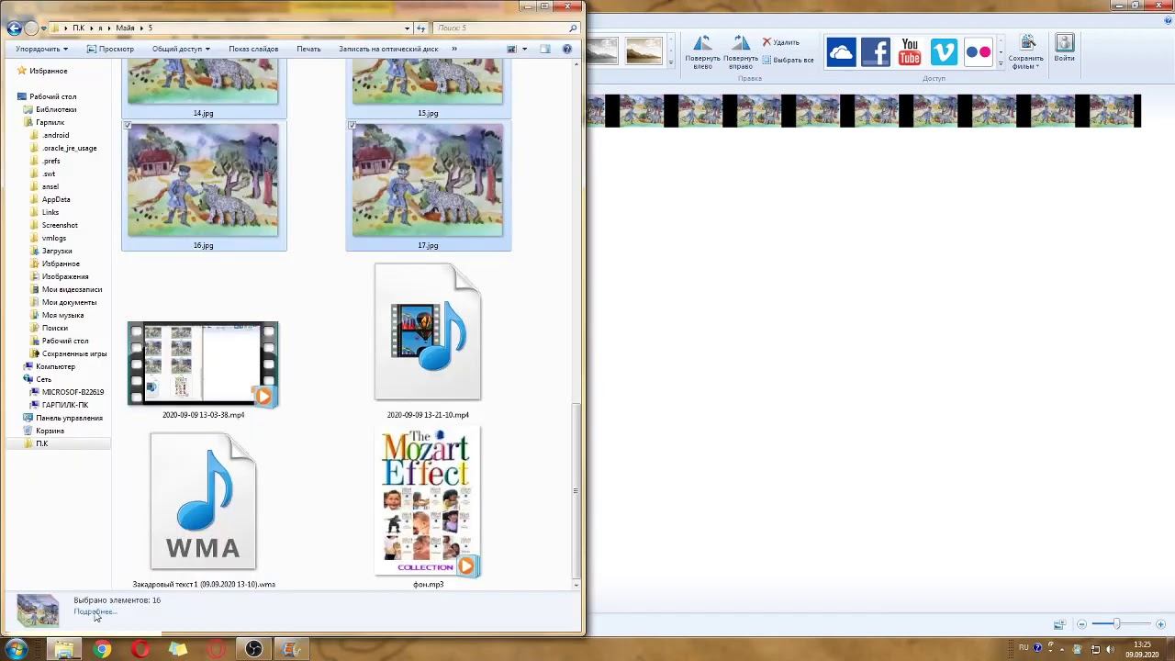Open File Explorer taskbar button

click(x=64, y=649)
